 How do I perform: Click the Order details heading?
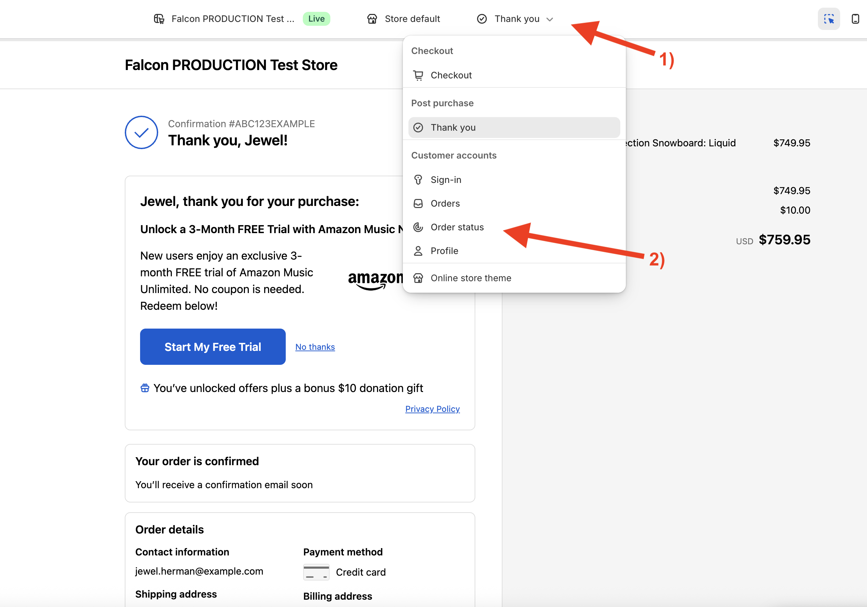[170, 530]
